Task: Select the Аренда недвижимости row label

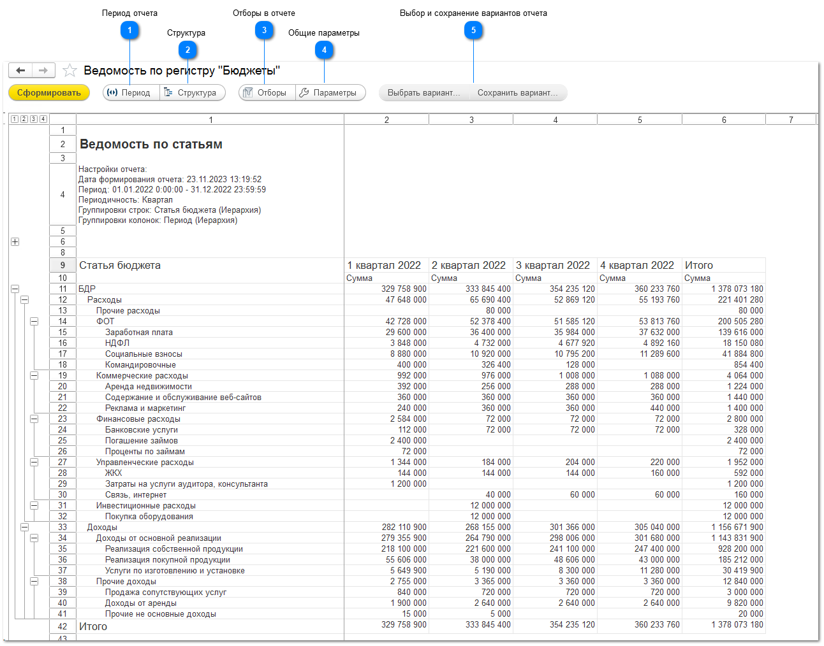Action: (149, 386)
